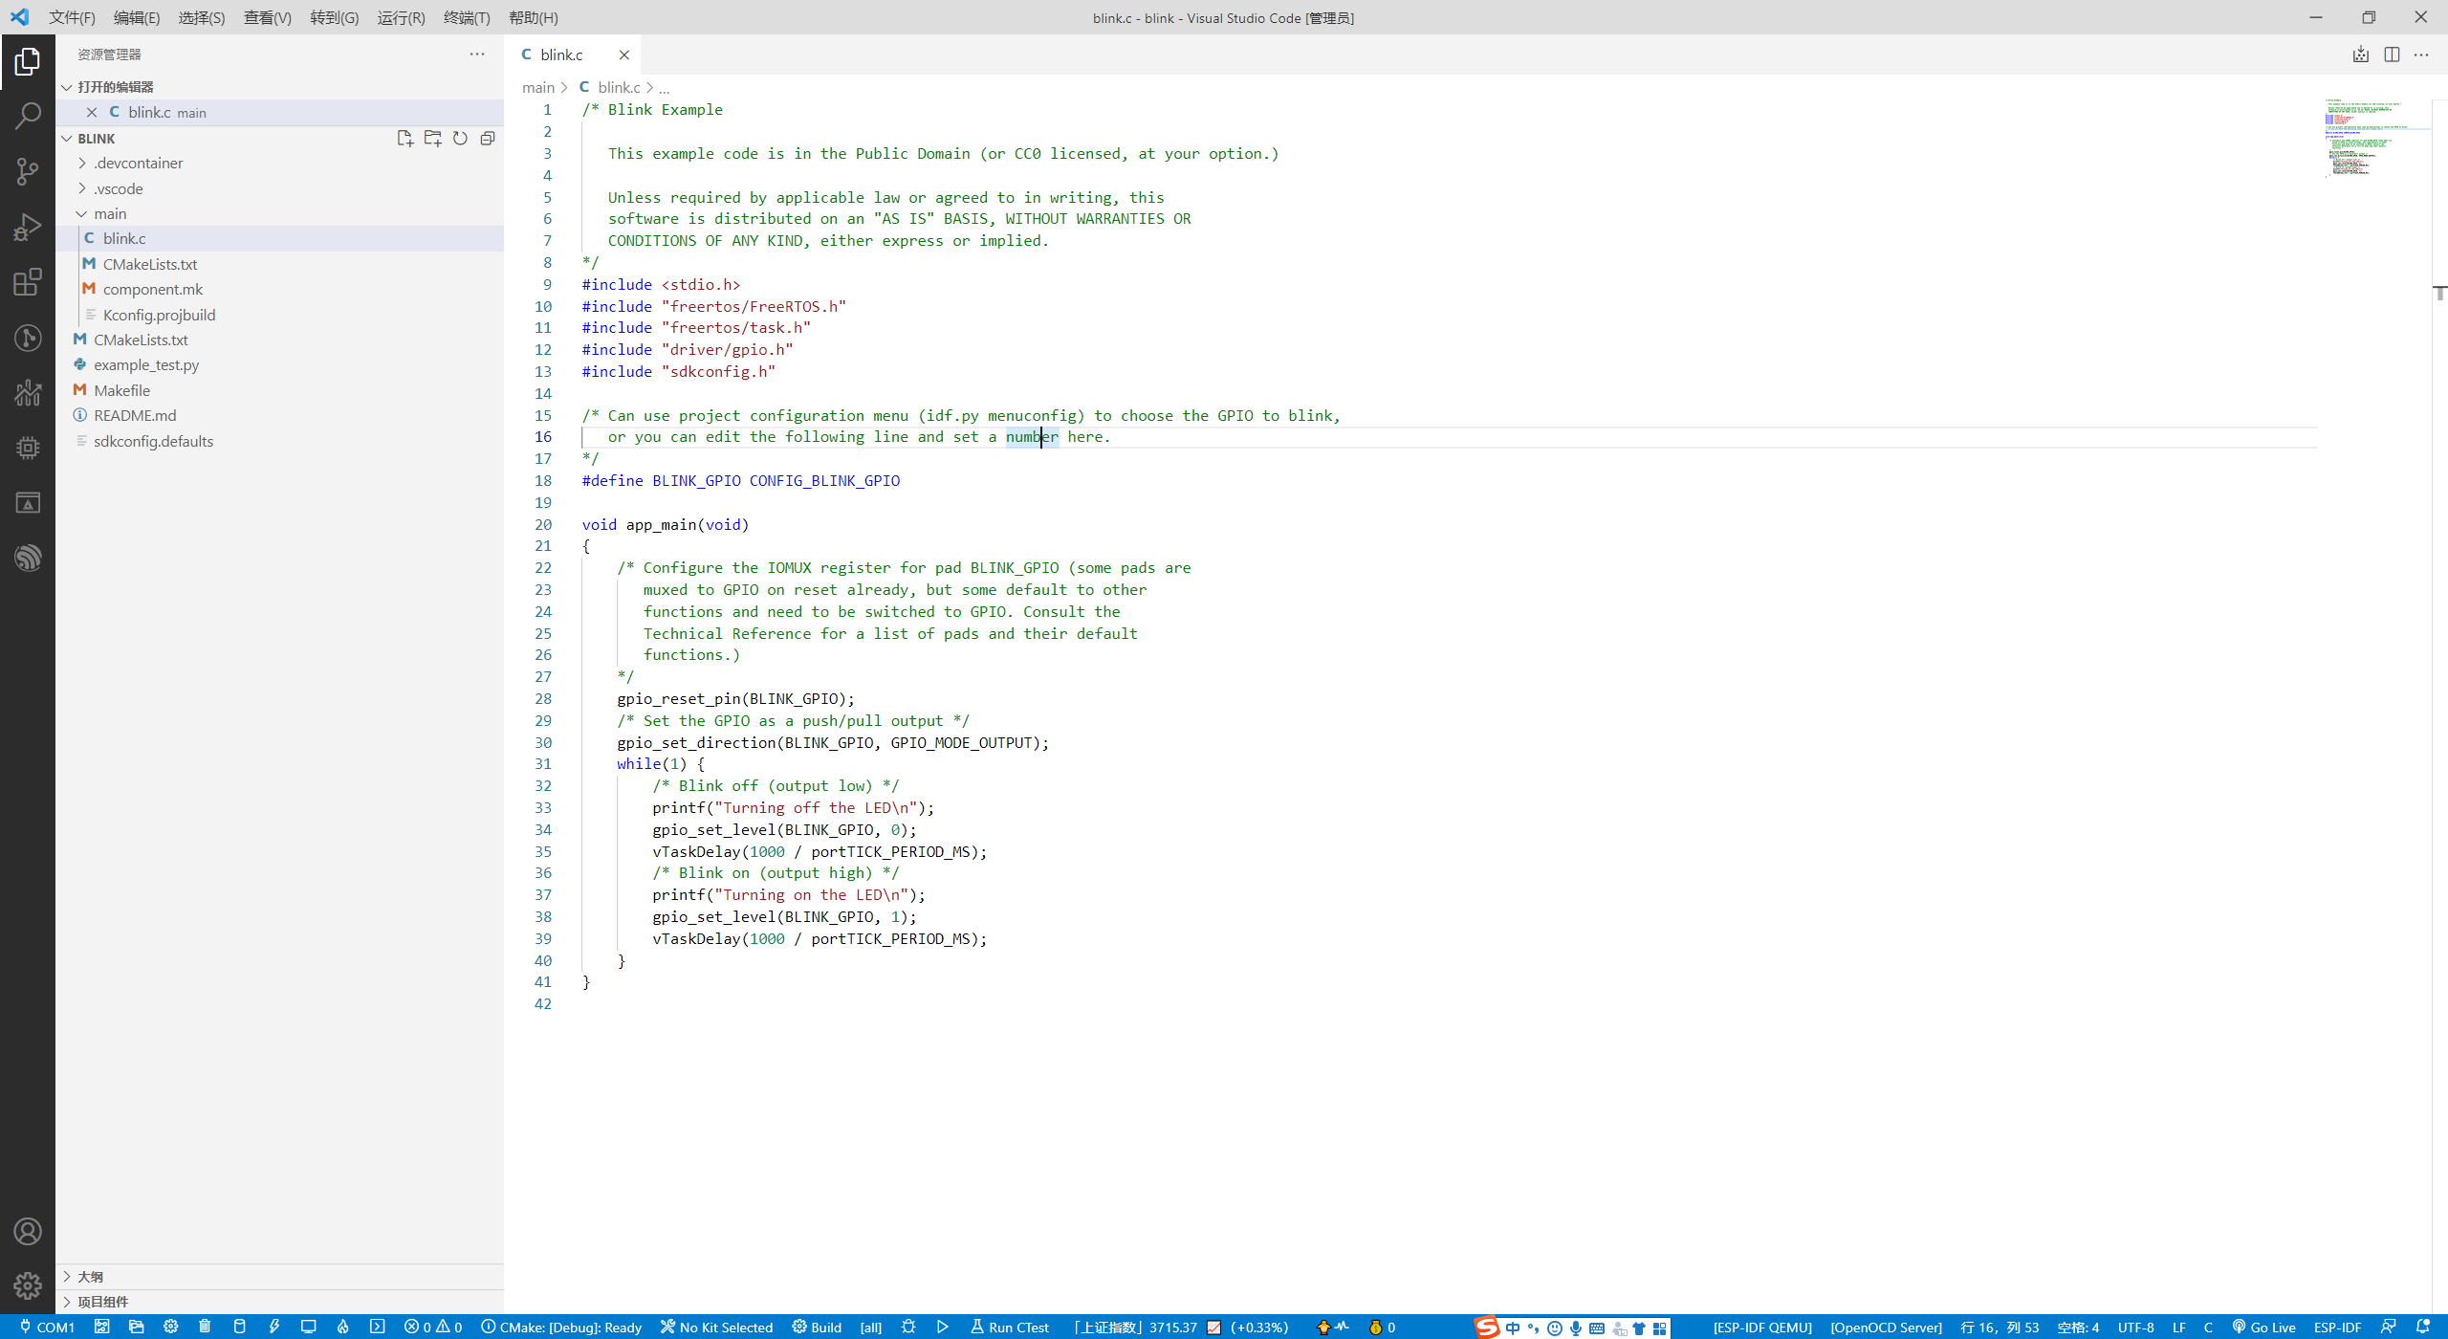Image resolution: width=2448 pixels, height=1339 pixels.
Task: Click No Kit Selected in status bar
Action: pos(716,1327)
